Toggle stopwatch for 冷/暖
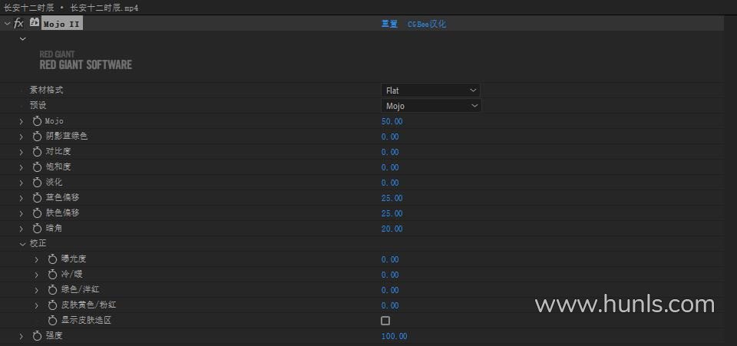 pyautogui.click(x=53, y=275)
